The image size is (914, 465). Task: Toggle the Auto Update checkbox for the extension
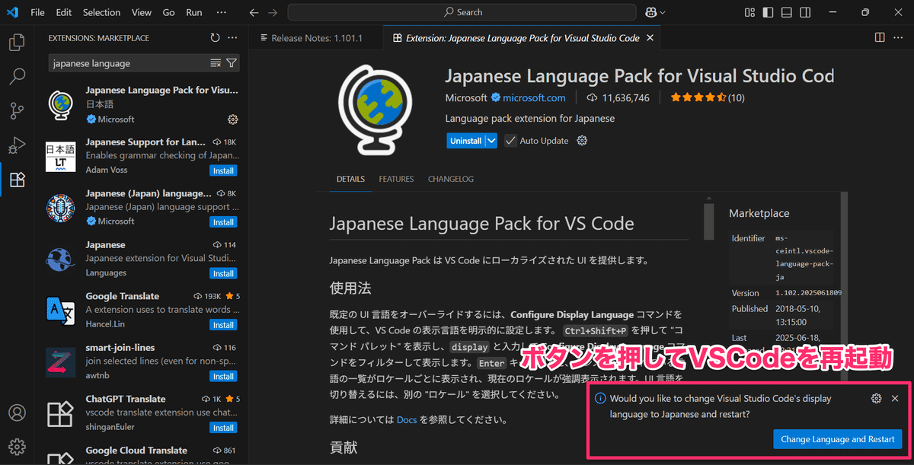click(510, 140)
